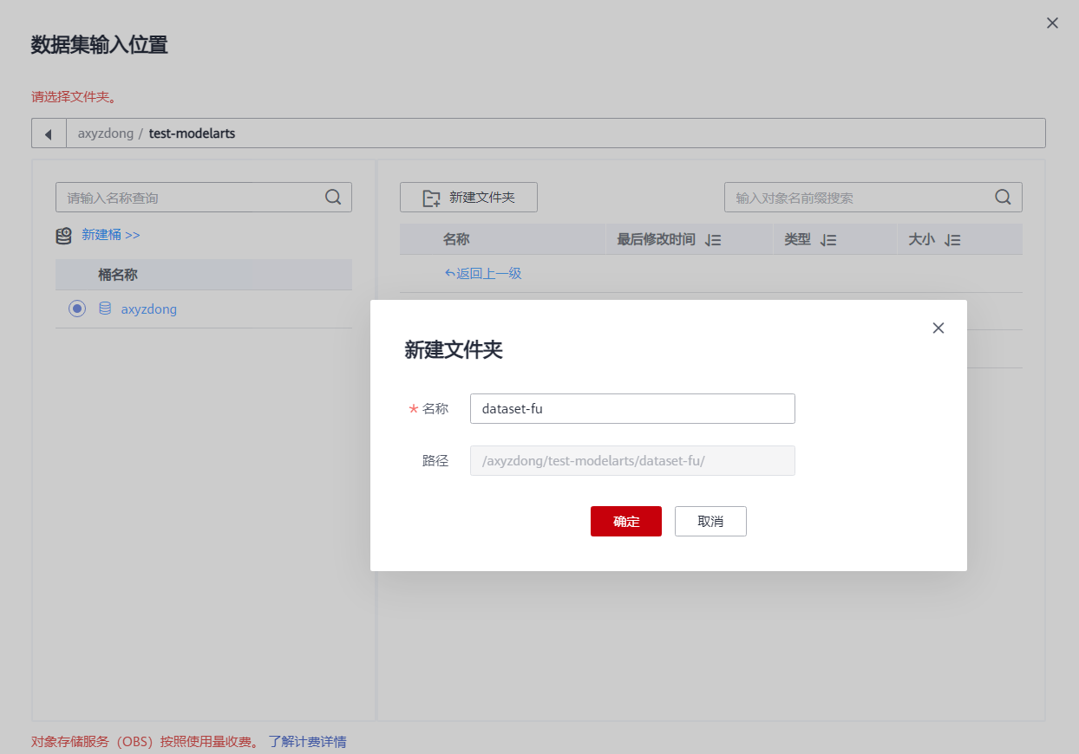The image size is (1079, 754).
Task: Click 返回上一级 link in file list
Action: click(482, 274)
